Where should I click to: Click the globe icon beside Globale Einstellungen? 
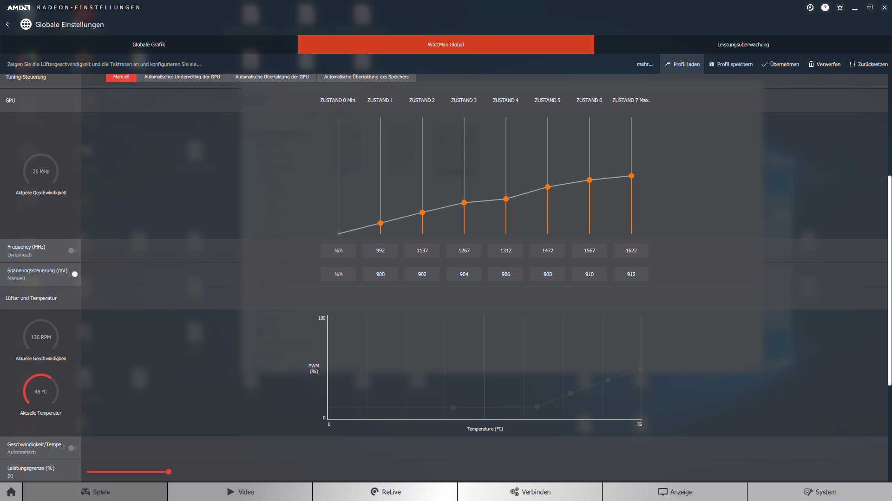tap(26, 24)
